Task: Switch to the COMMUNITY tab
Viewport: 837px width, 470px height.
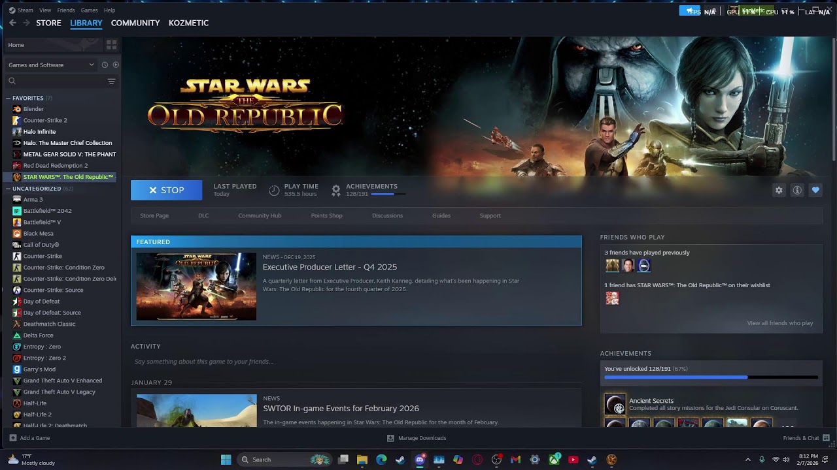Action: click(x=135, y=23)
